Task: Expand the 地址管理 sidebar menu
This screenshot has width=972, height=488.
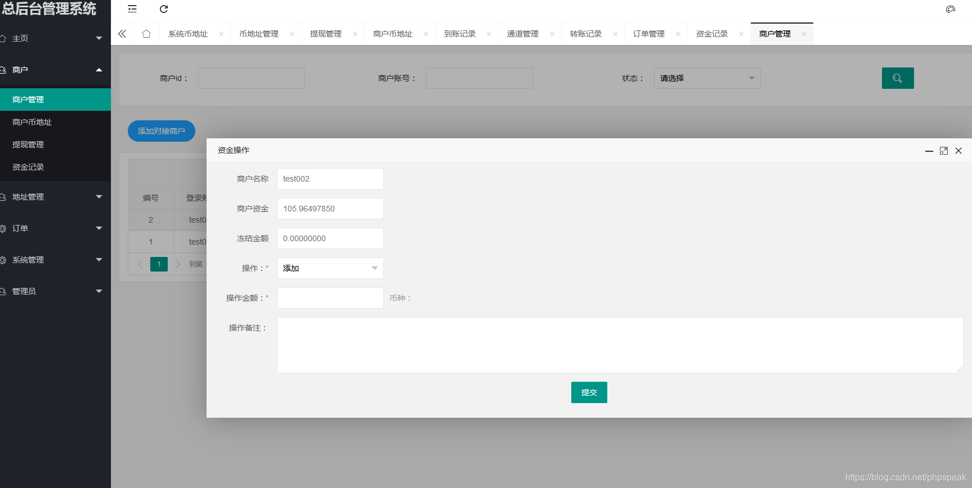Action: click(55, 197)
